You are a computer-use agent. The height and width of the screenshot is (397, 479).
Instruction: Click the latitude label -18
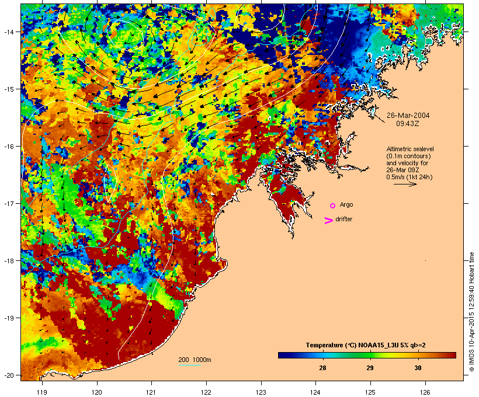click(x=8, y=260)
